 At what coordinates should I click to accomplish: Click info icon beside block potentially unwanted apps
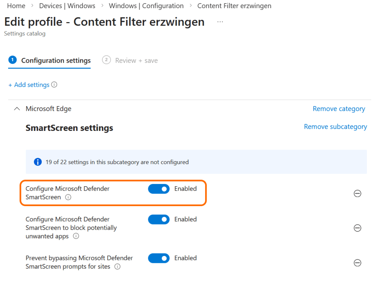pos(76,236)
